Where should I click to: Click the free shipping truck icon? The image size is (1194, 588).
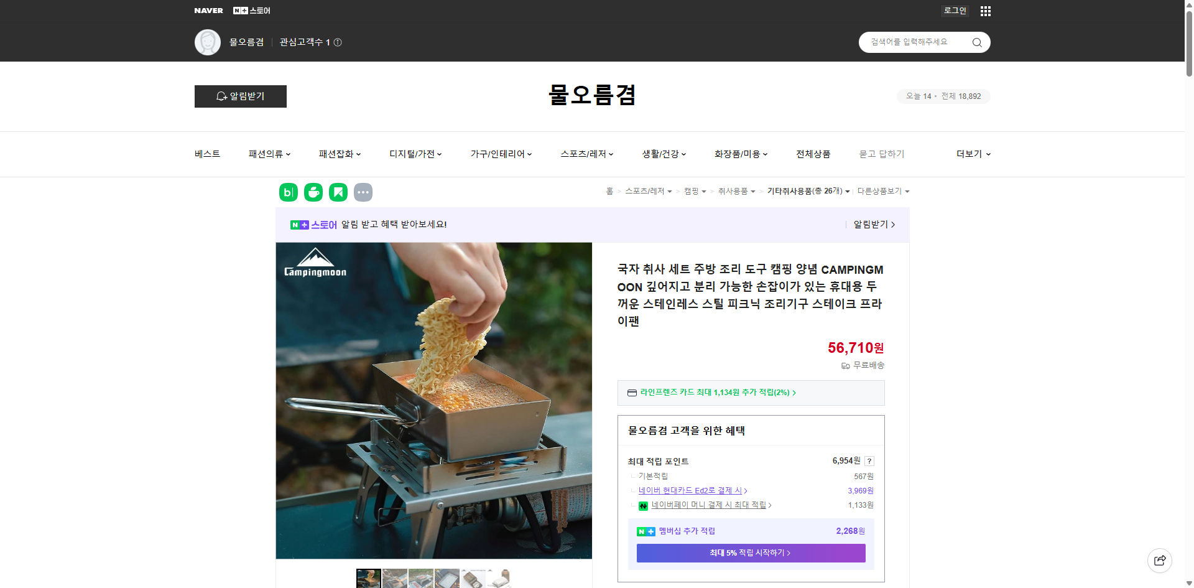point(845,366)
